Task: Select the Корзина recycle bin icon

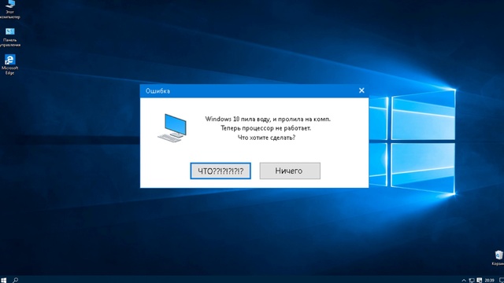Action: pos(498,258)
